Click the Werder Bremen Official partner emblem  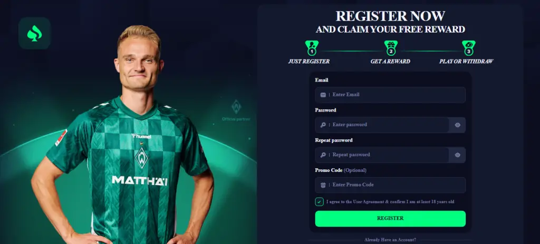click(236, 110)
